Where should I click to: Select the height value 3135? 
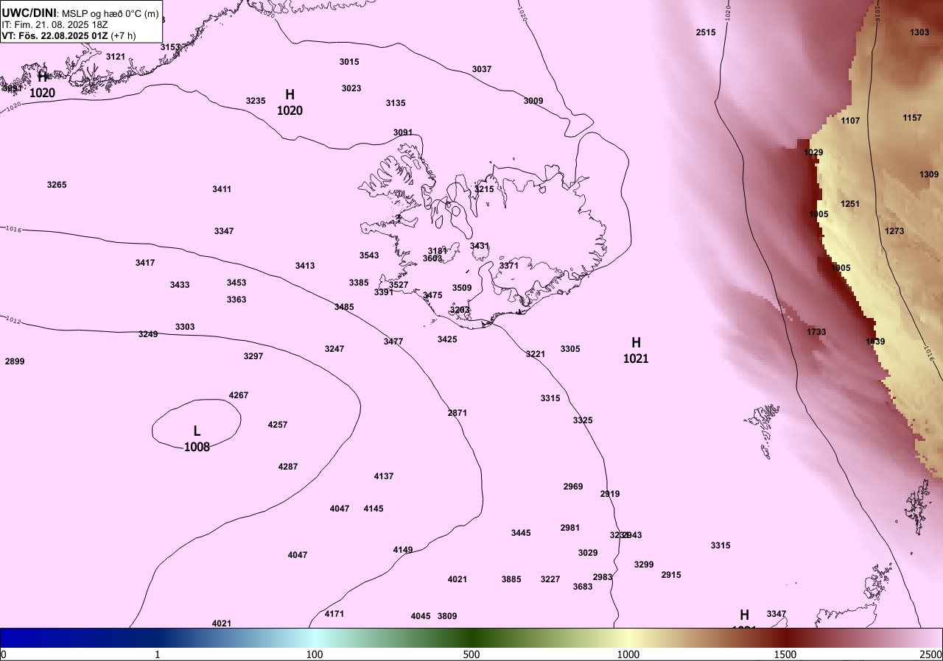tap(396, 103)
